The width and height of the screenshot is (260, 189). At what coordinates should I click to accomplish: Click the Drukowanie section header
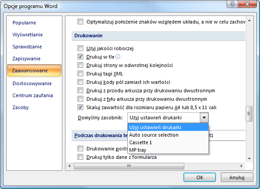(158, 35)
